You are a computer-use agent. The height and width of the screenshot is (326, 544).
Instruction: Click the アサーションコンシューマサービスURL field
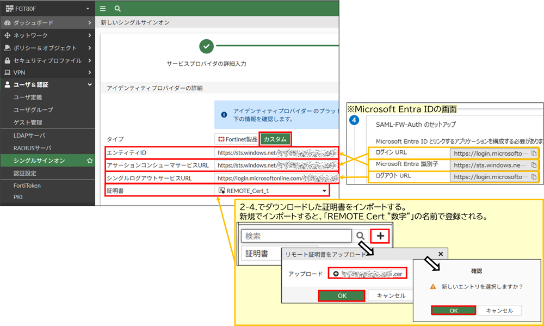pos(276,165)
